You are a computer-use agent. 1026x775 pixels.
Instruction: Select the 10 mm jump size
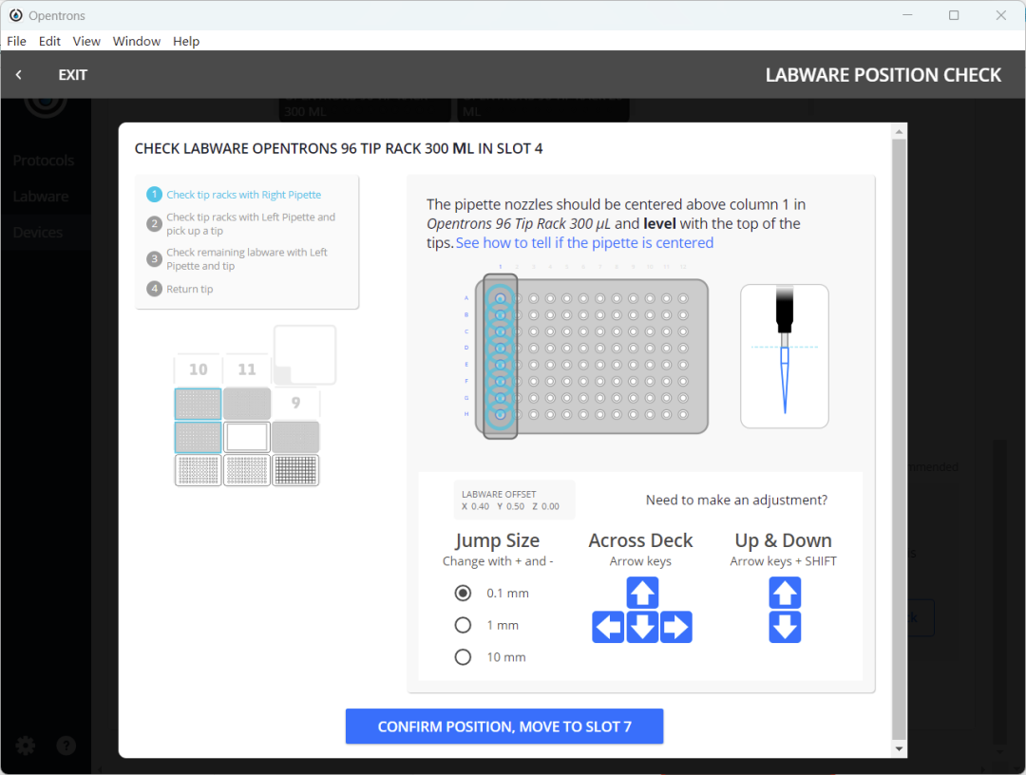(x=463, y=656)
